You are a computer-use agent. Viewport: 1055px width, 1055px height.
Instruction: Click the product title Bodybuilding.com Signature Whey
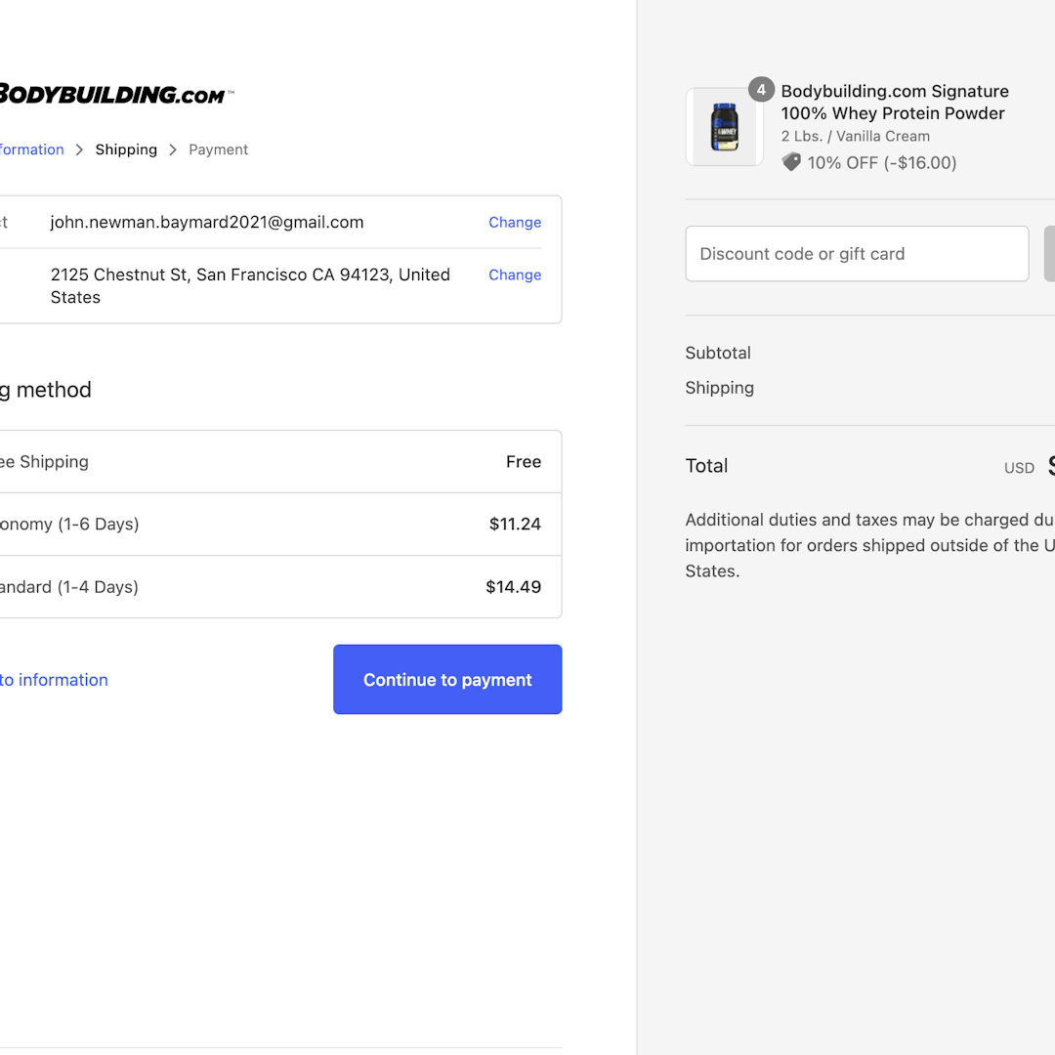[894, 102]
